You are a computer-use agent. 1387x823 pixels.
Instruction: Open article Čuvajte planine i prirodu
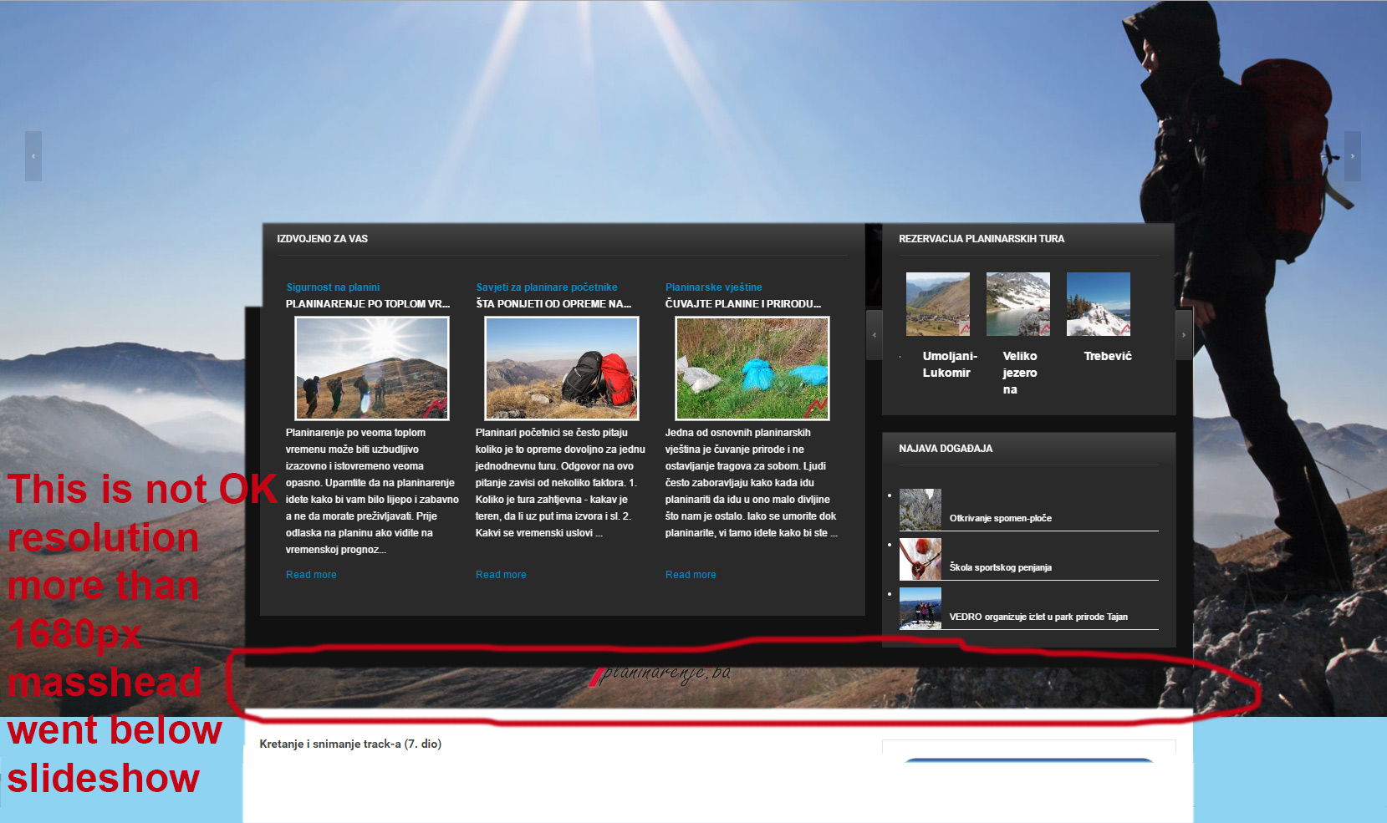point(743,304)
